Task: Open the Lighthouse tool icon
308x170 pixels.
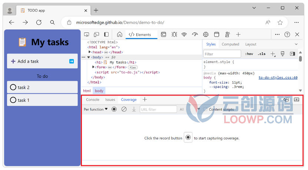Action: pos(227,35)
